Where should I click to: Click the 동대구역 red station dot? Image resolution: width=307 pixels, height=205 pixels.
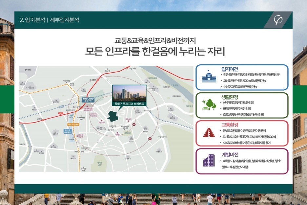click(82, 107)
